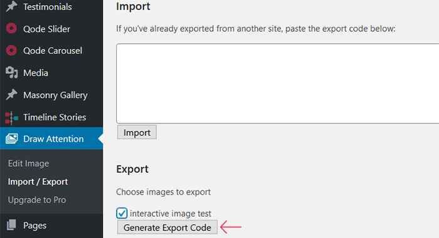The image size is (439, 238).
Task: Select the interactive image test label
Action: (x=171, y=214)
